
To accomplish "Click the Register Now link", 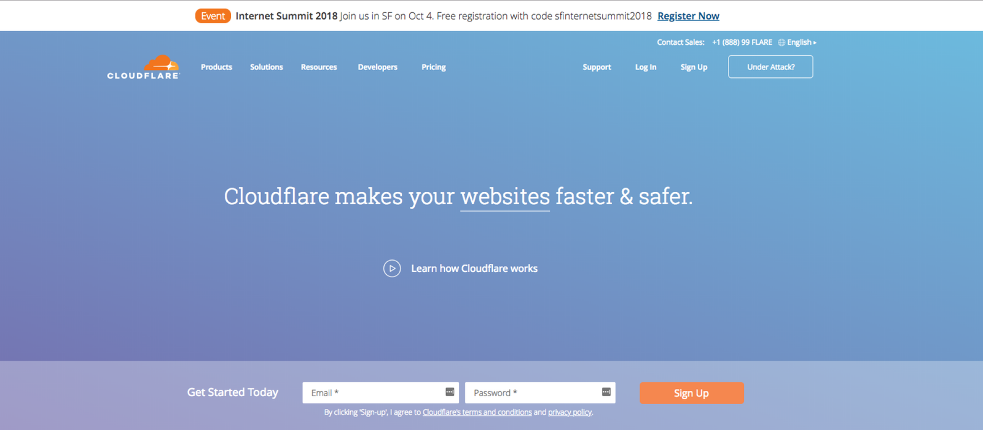I will pos(688,16).
